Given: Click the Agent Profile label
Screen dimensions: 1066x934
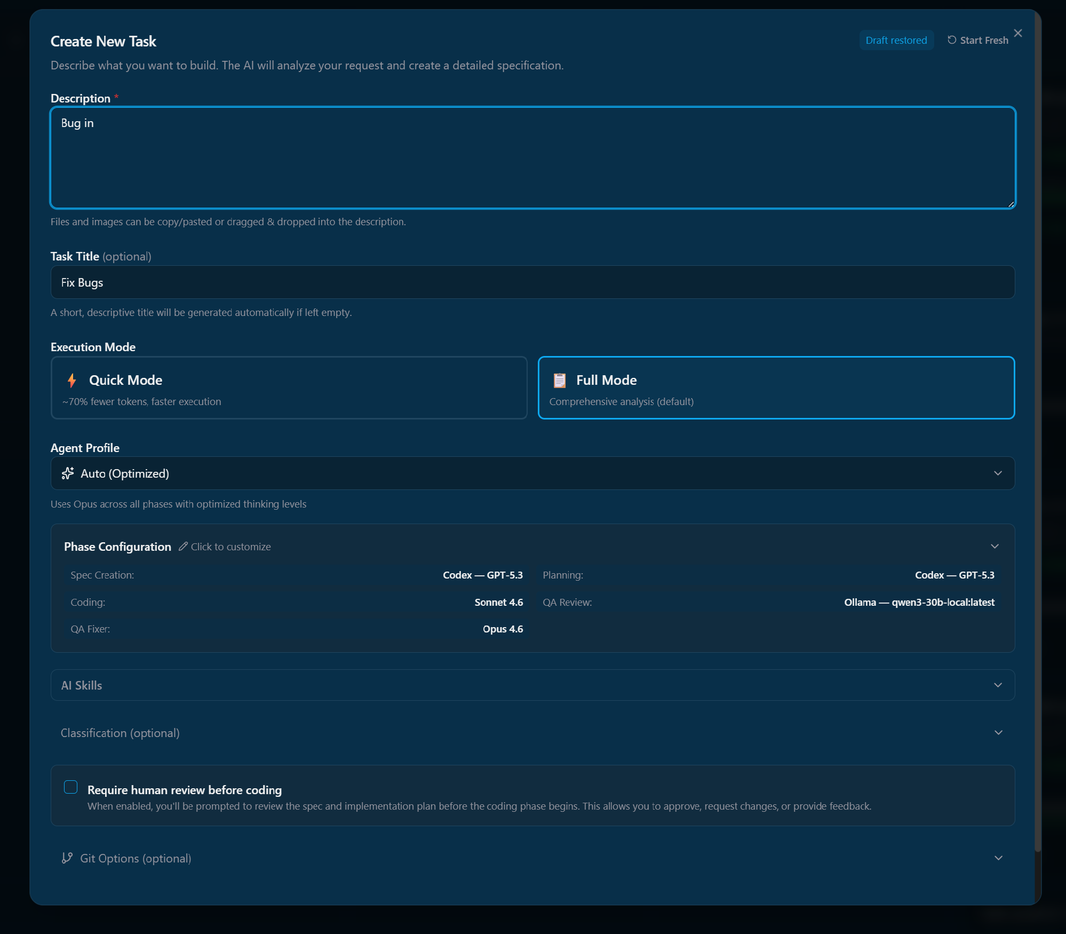Looking at the screenshot, I should point(85,448).
